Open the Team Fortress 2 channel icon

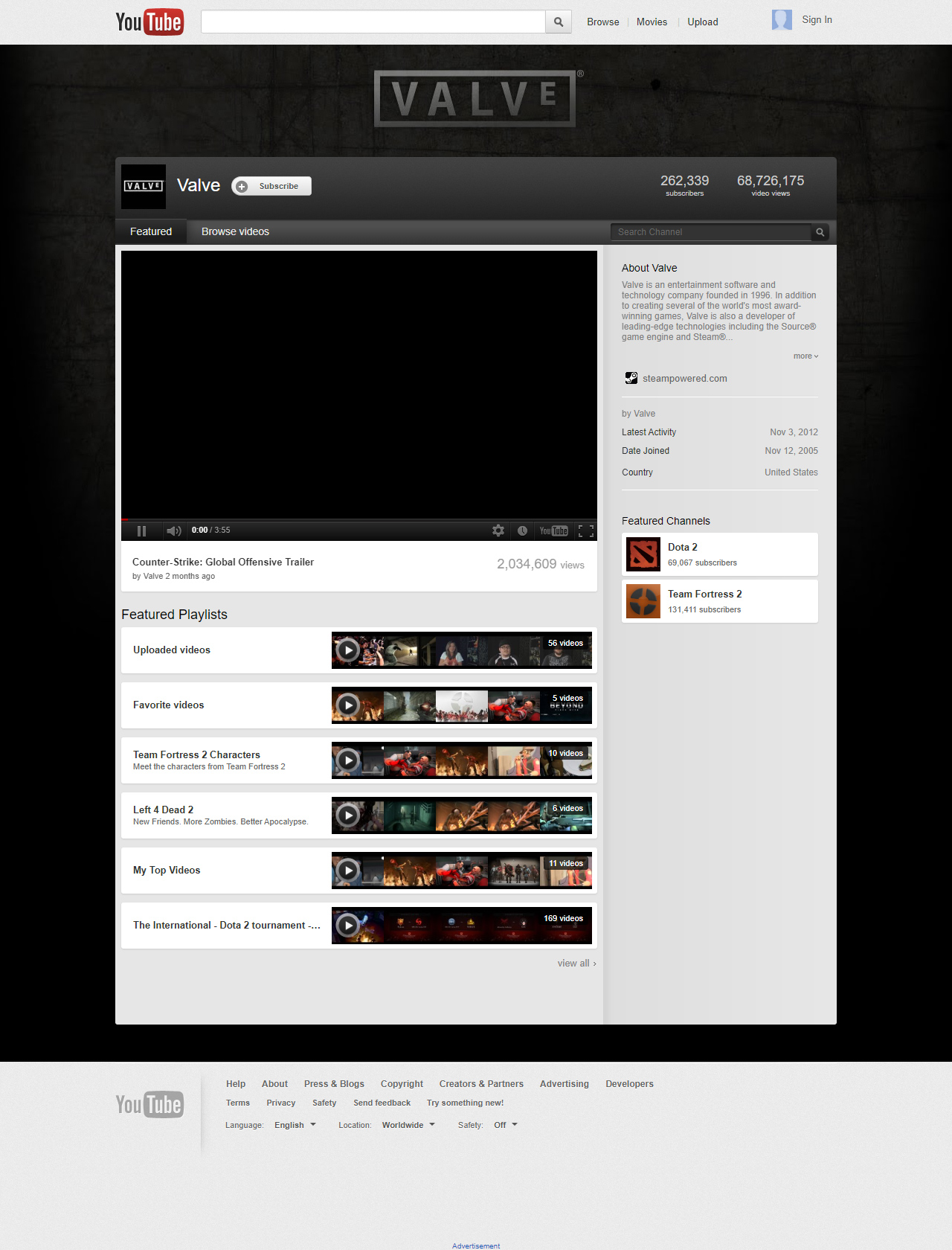(x=643, y=601)
